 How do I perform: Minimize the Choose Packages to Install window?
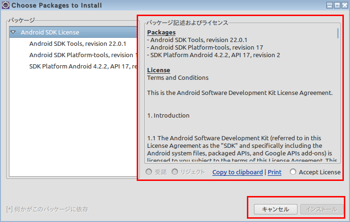329,5
